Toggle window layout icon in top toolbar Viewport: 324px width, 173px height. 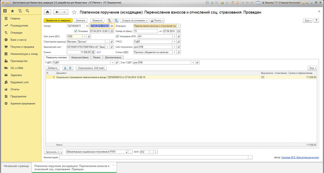coord(258,3)
